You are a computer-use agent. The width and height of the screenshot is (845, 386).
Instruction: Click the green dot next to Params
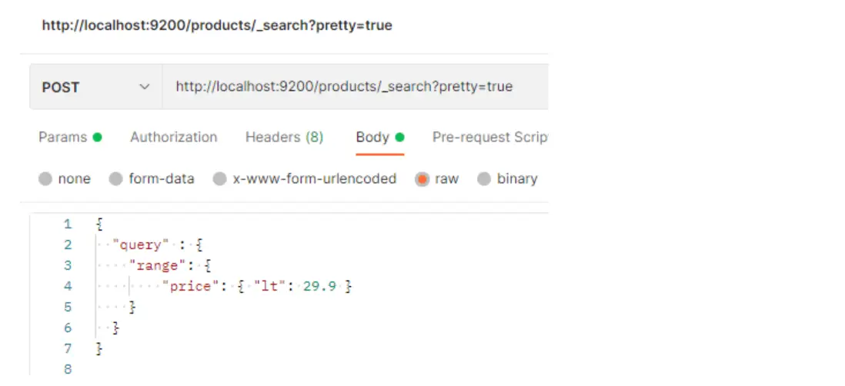tap(98, 138)
